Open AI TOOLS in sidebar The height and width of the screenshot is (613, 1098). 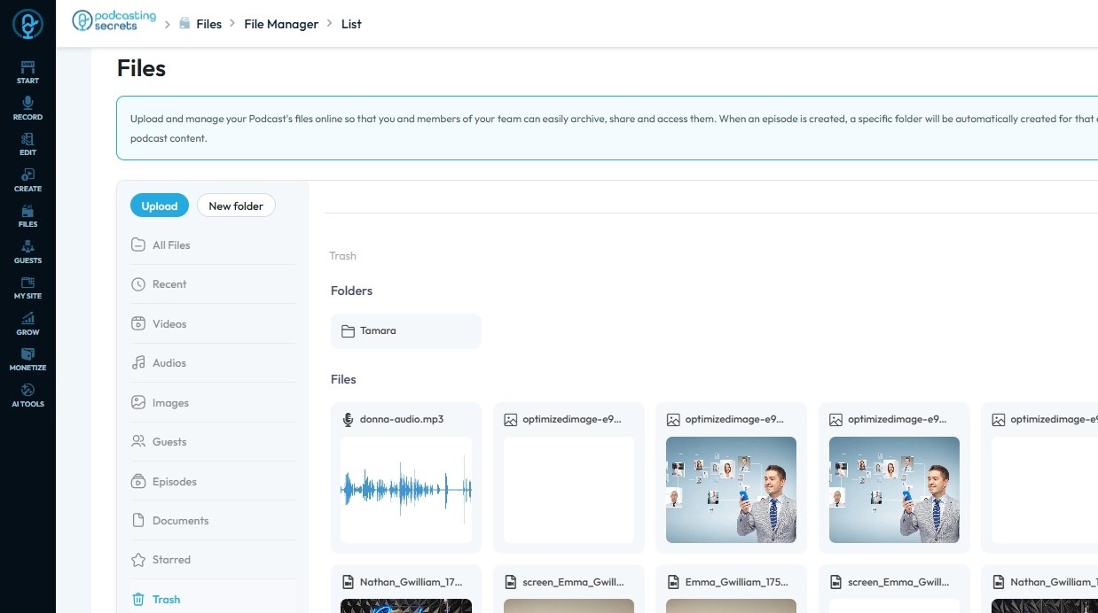[x=27, y=395]
